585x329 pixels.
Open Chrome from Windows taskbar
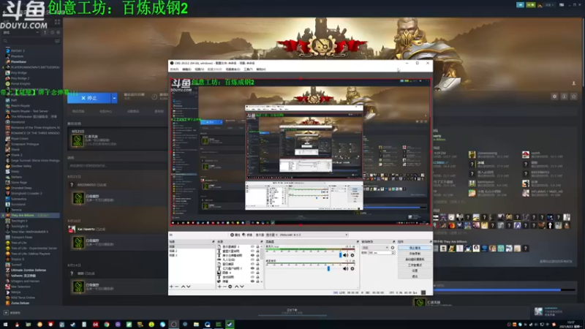pyautogui.click(x=106, y=325)
